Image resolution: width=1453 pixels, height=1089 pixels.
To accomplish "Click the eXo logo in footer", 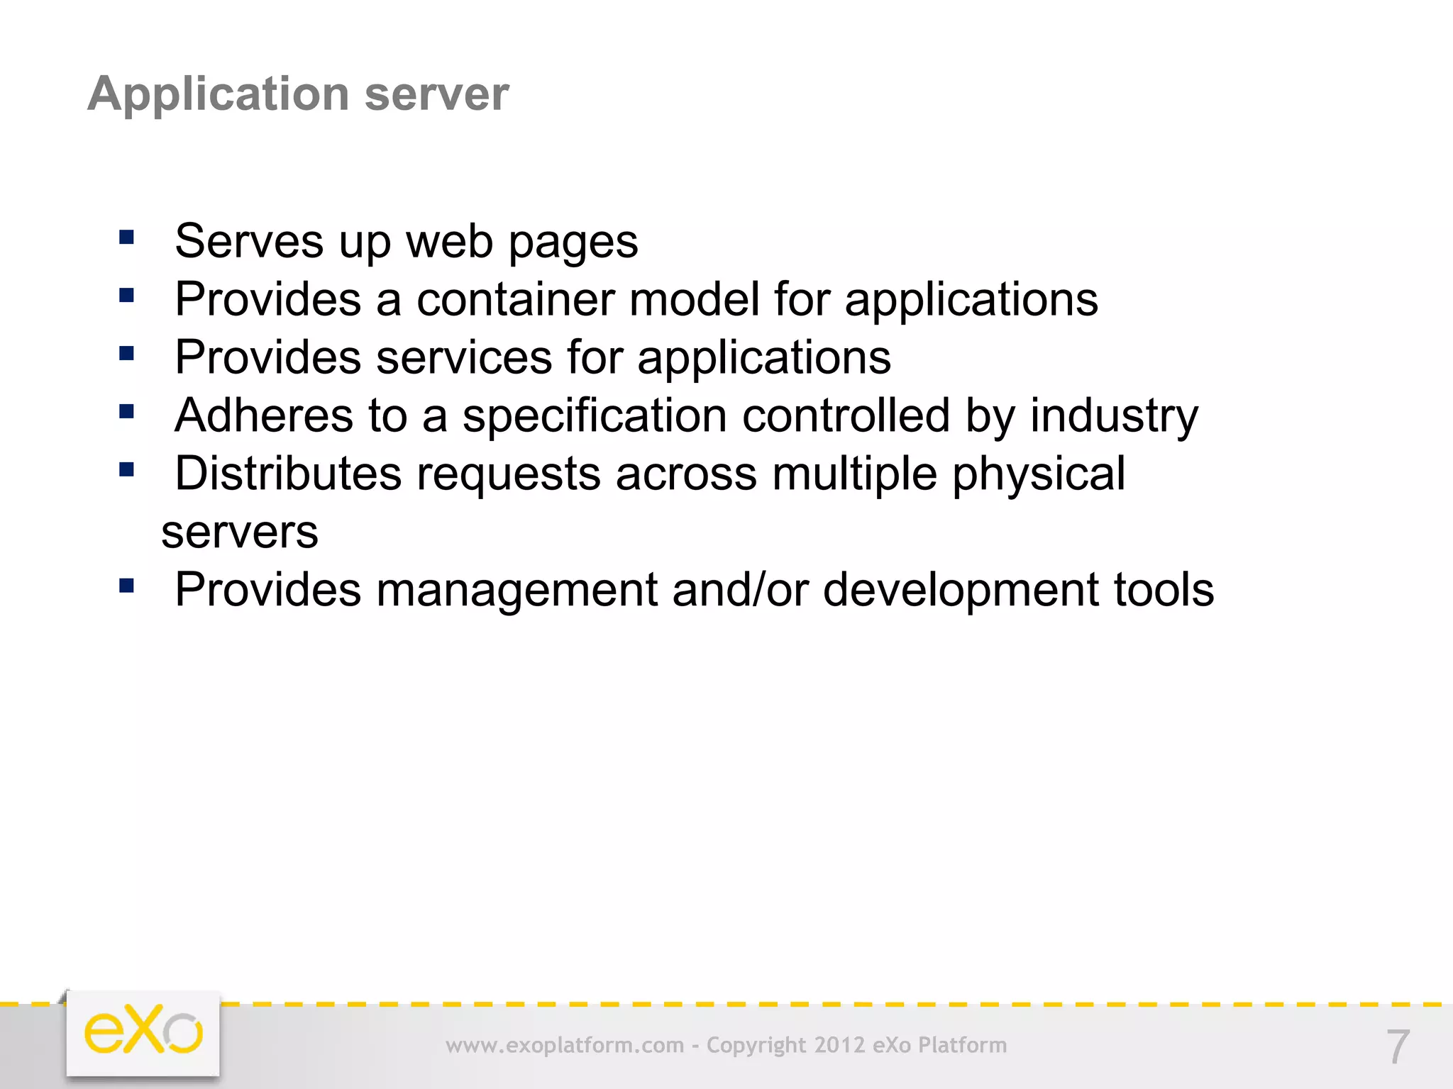I will (143, 1034).
